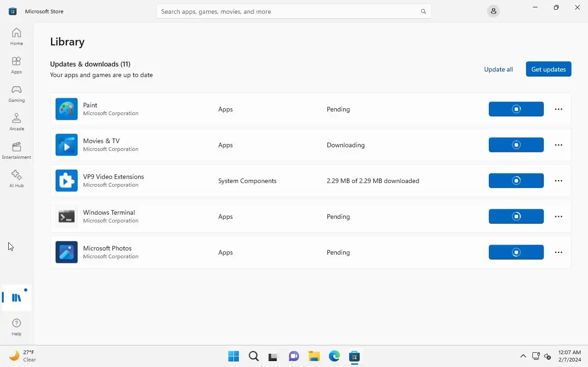This screenshot has width=588, height=367.
Task: Stop the Microsoft Photos pending update
Action: tap(516, 252)
